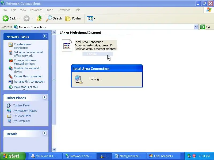Click Red Hat VirtIO Ethernet Adapter text

[95, 49]
